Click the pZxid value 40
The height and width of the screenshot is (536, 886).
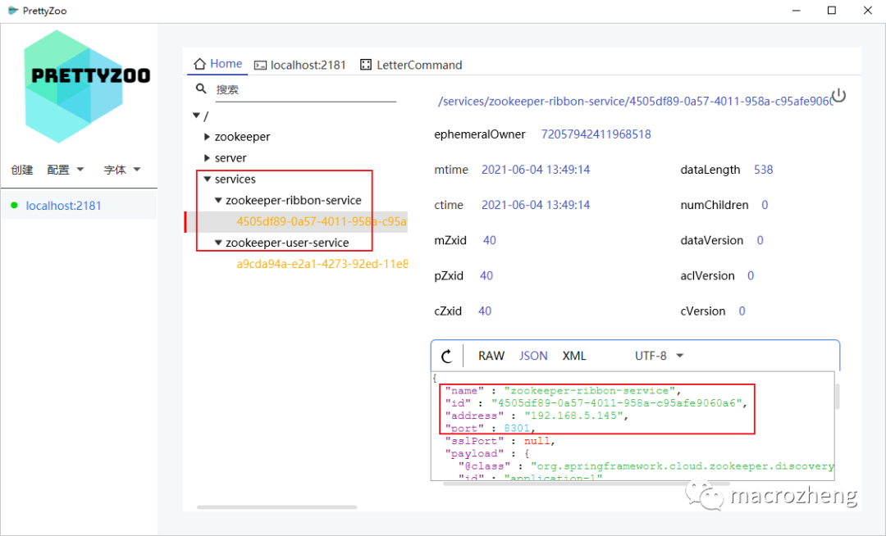tap(486, 276)
